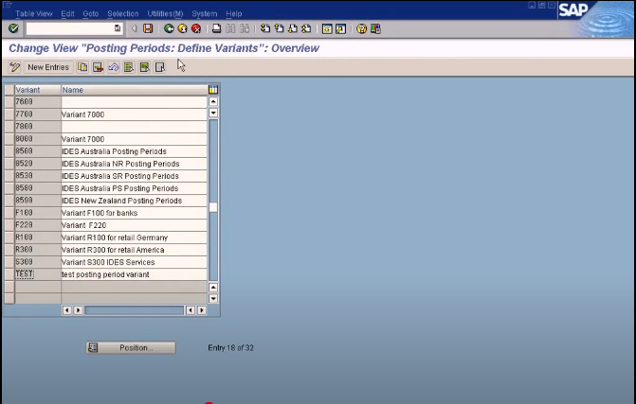Image resolution: width=636 pixels, height=404 pixels.
Task: Click the Copy As icon
Action: point(82,67)
